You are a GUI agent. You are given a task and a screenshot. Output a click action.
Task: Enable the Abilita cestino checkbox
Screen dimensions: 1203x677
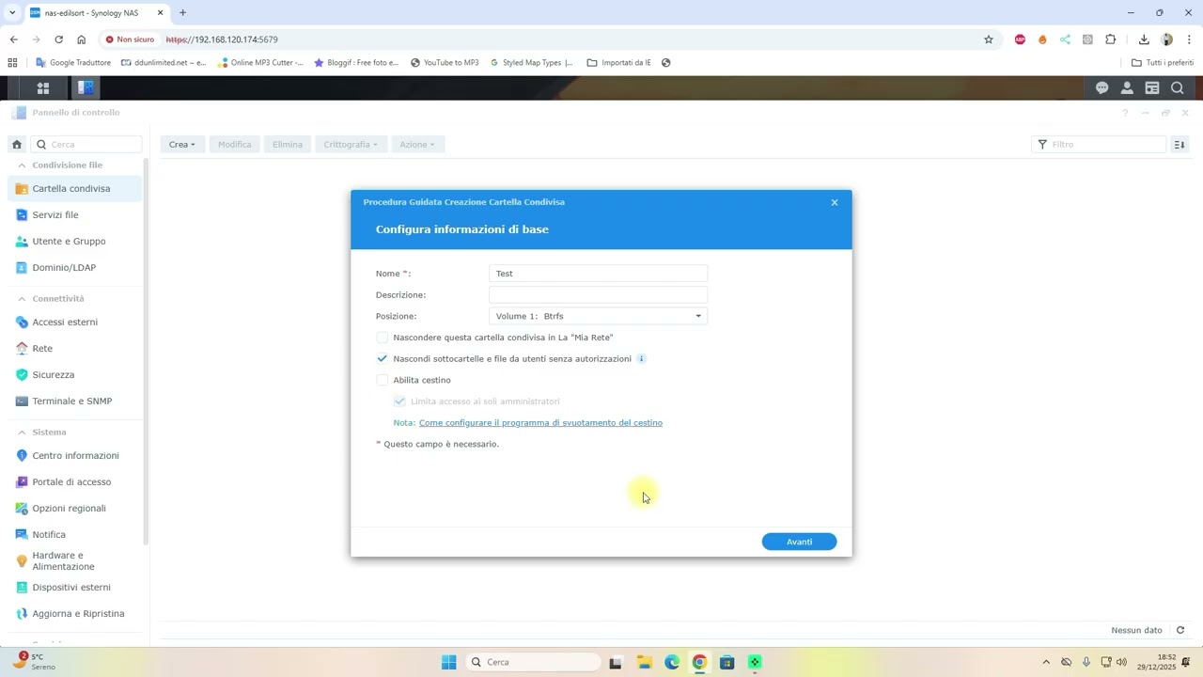click(382, 380)
